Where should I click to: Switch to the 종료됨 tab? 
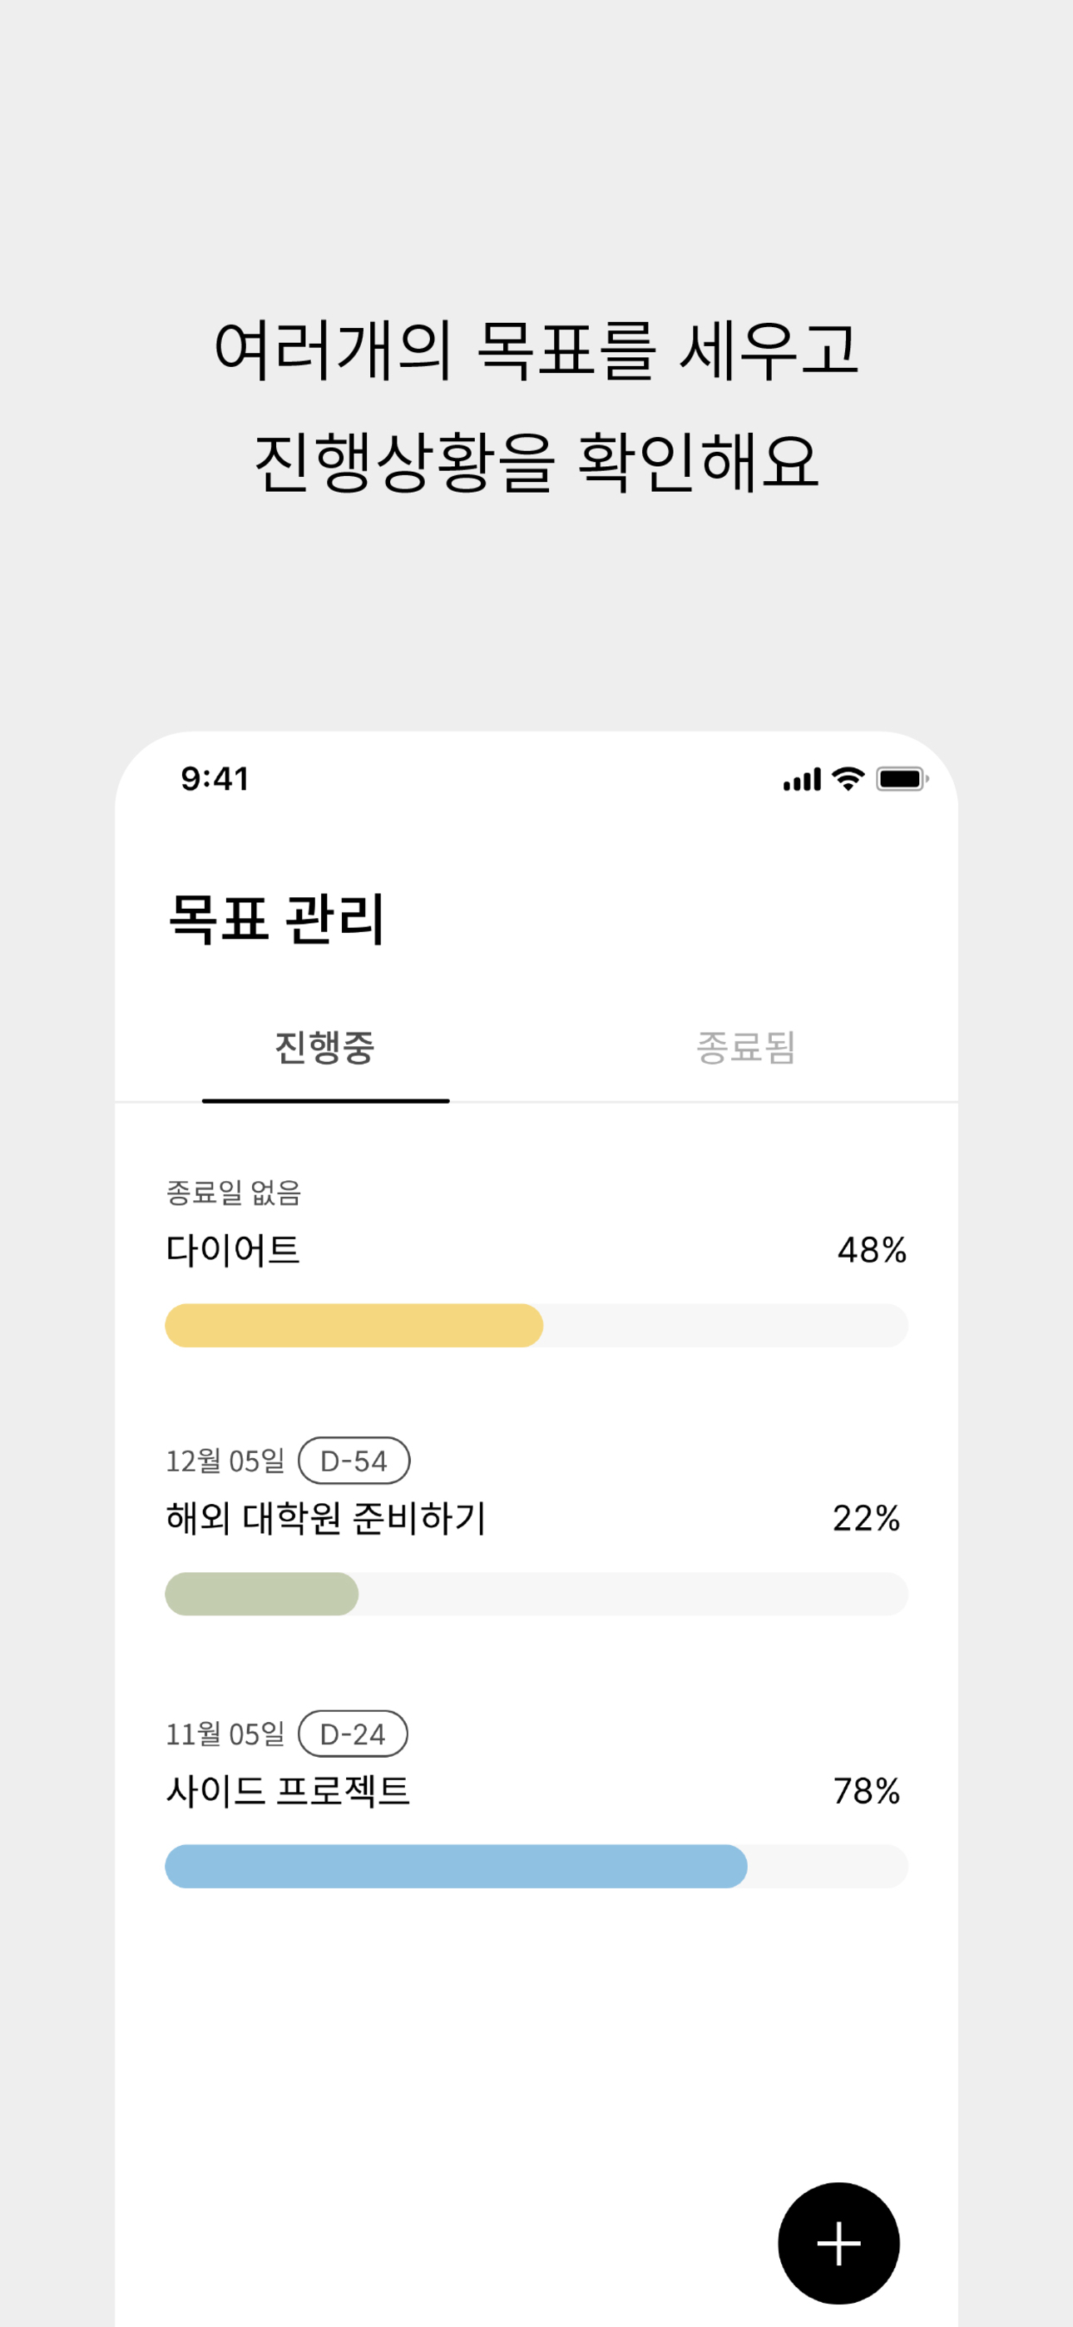[746, 1048]
